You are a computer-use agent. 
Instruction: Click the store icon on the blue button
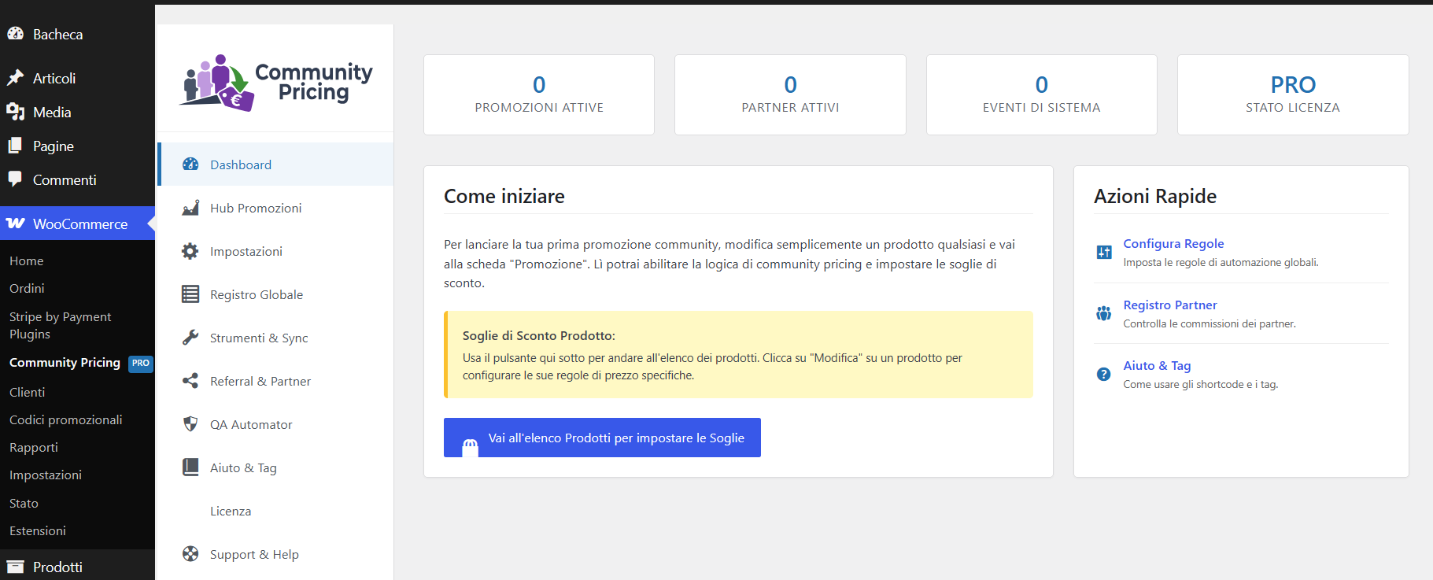[x=470, y=447]
